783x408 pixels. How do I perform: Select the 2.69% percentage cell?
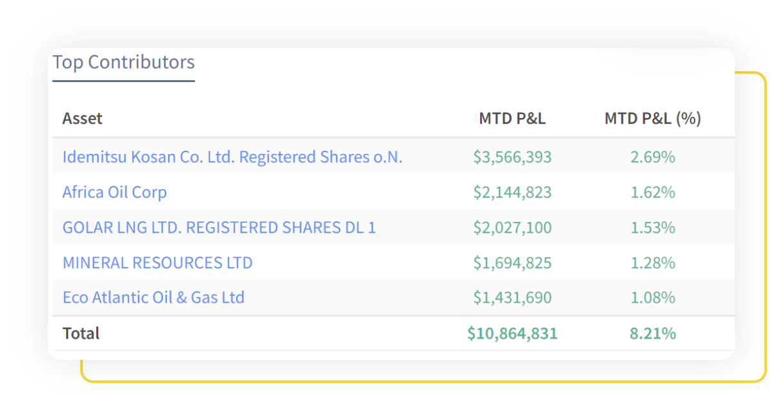pos(653,157)
